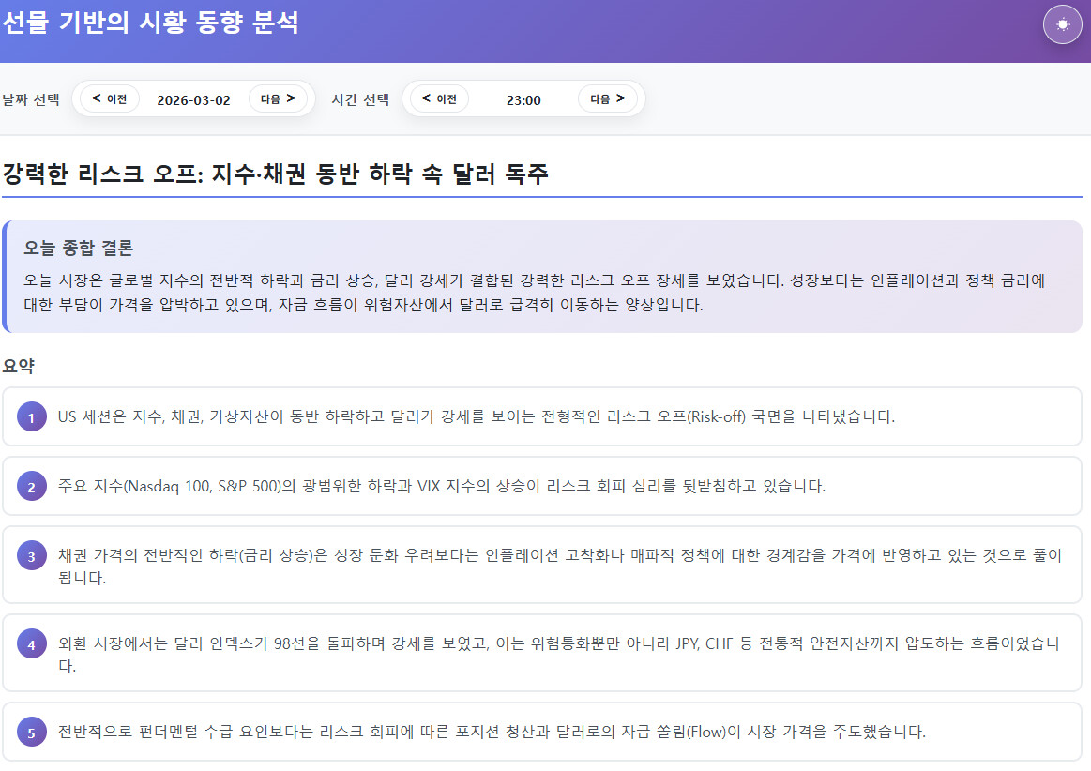The width and height of the screenshot is (1091, 771).
Task: Click the 강력한 리스크 오프 headline
Action: (276, 174)
